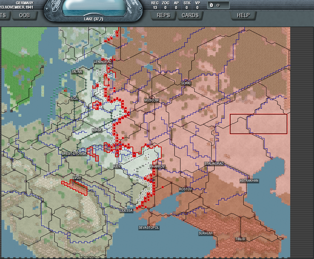The height and width of the screenshot is (259, 314).
Task: Click the lake terrain preview oval
Action: [x=94, y=8]
